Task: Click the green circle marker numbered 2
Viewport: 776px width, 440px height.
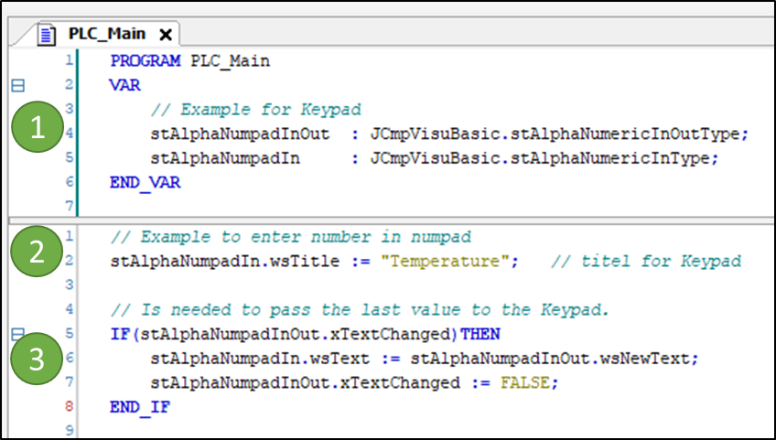Action: coord(38,252)
